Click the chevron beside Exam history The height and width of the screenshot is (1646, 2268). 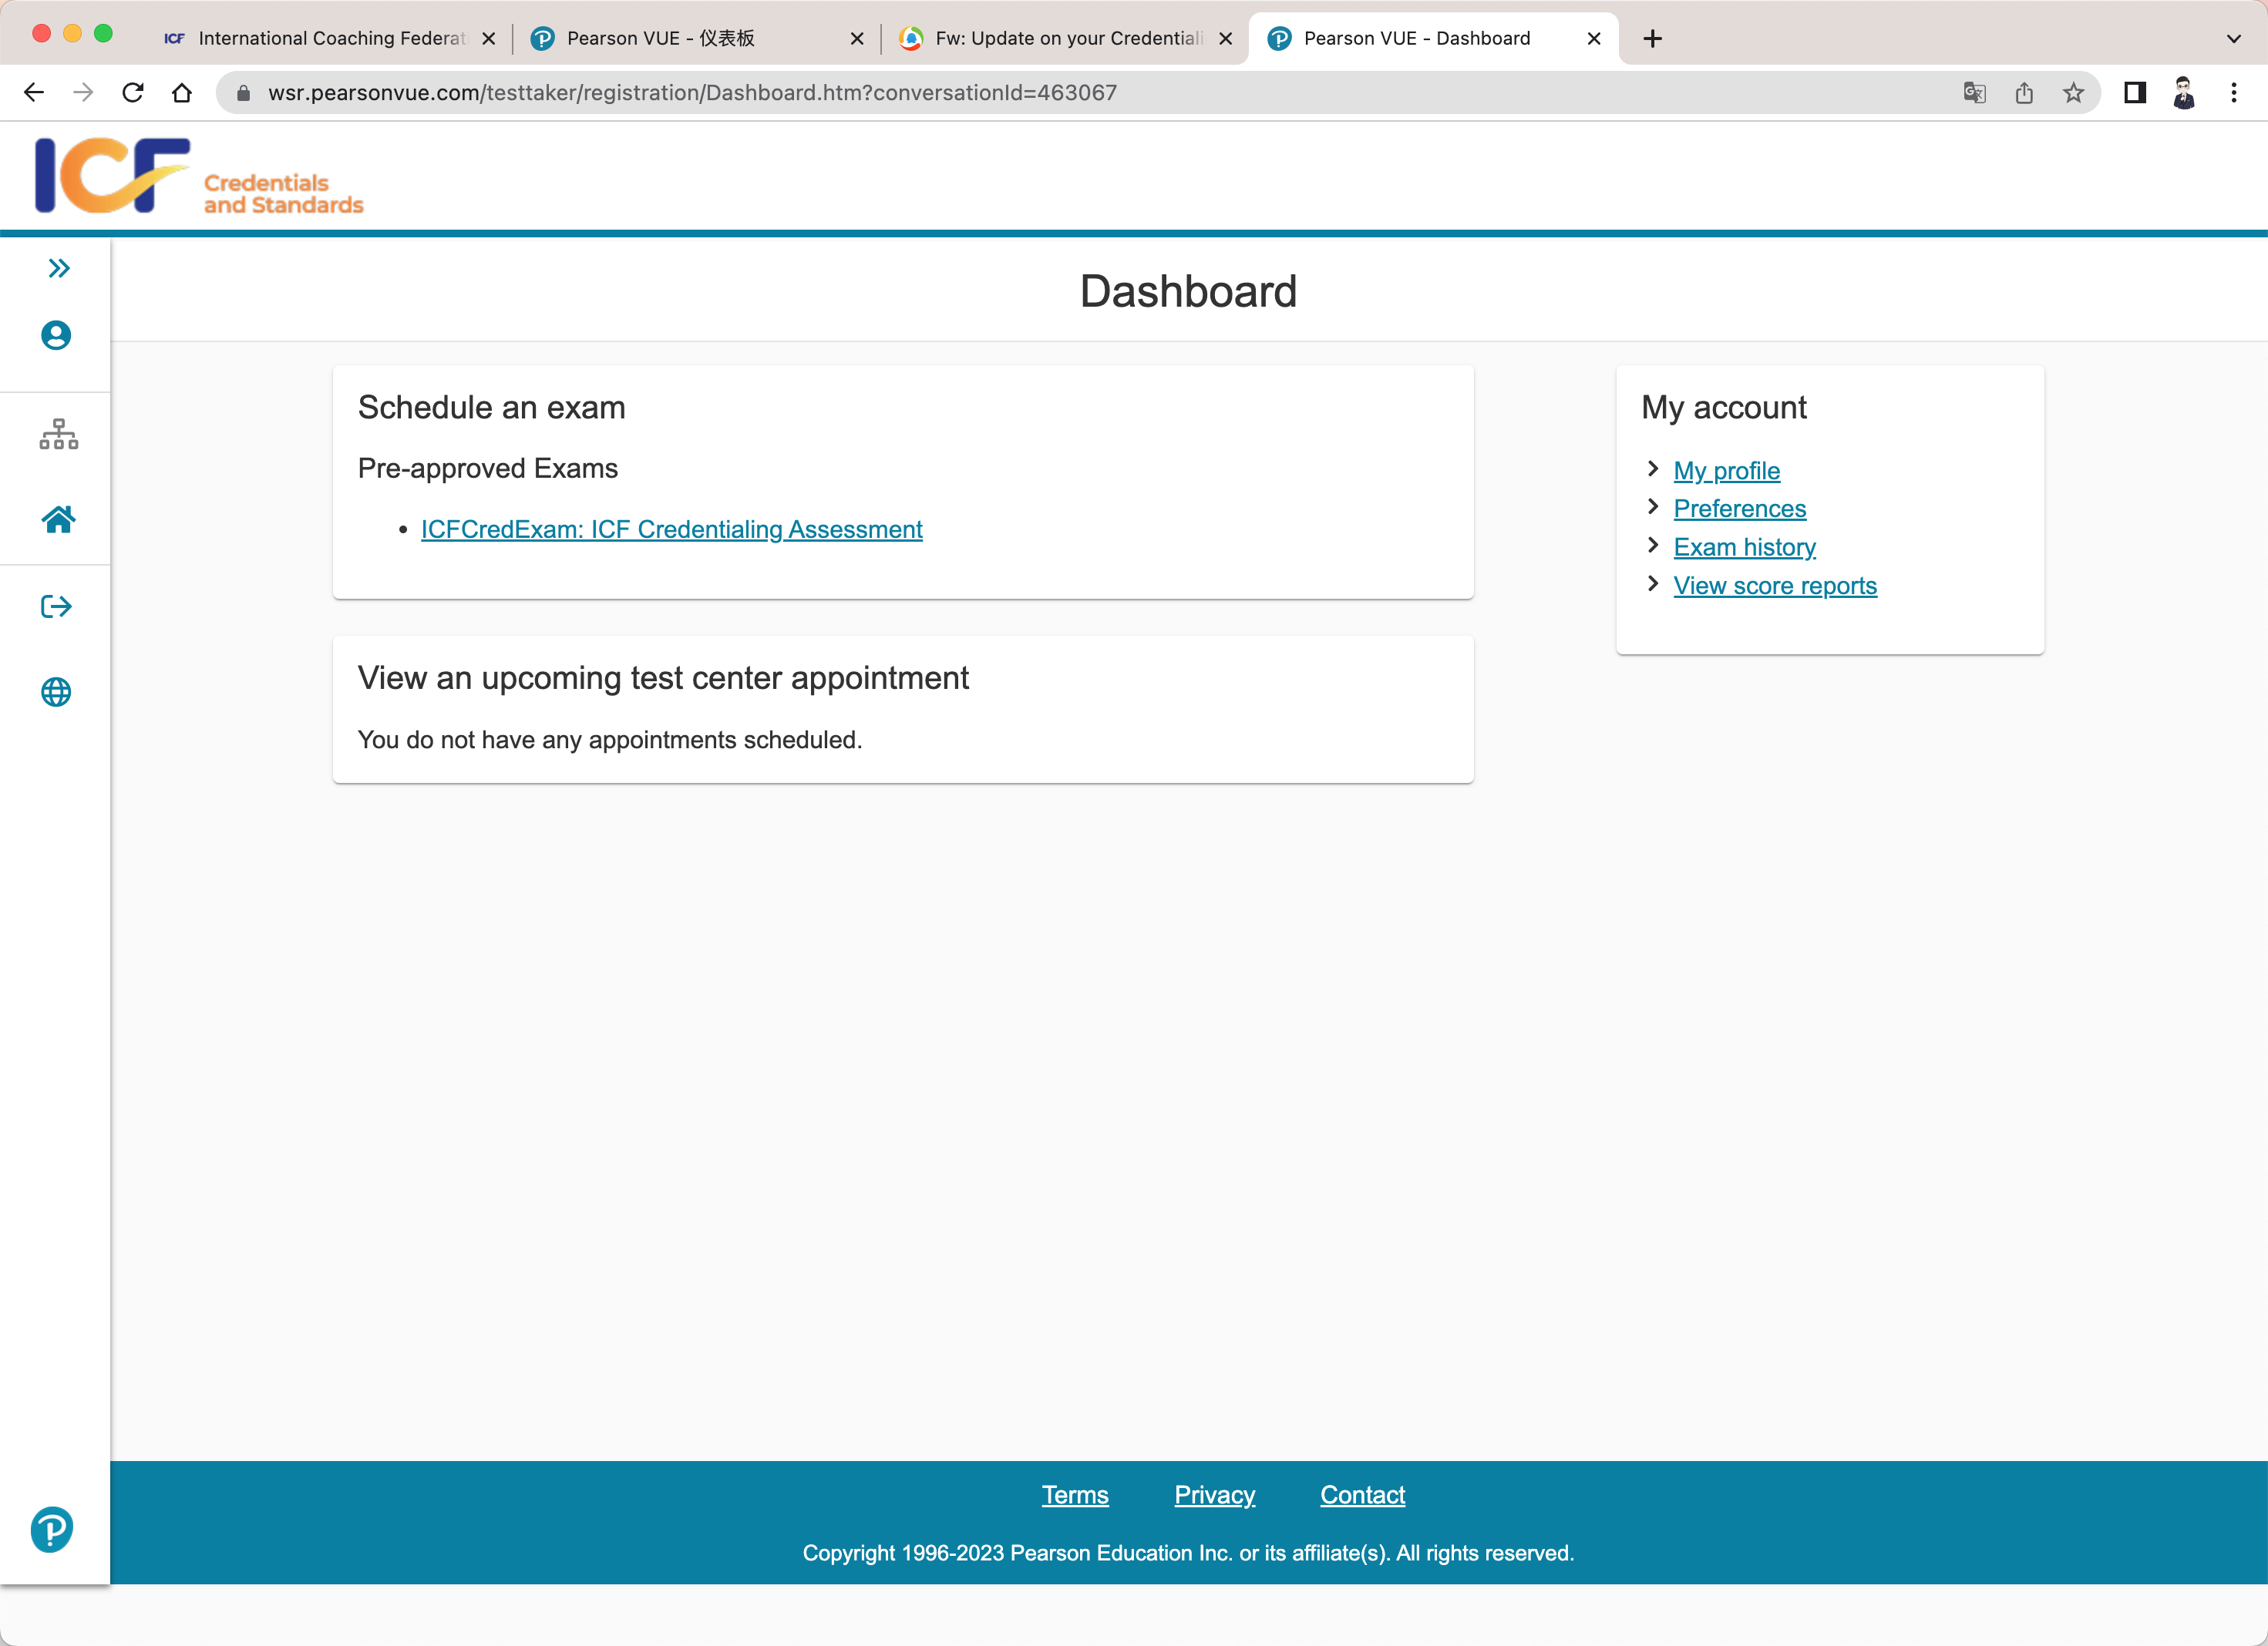coord(1653,546)
